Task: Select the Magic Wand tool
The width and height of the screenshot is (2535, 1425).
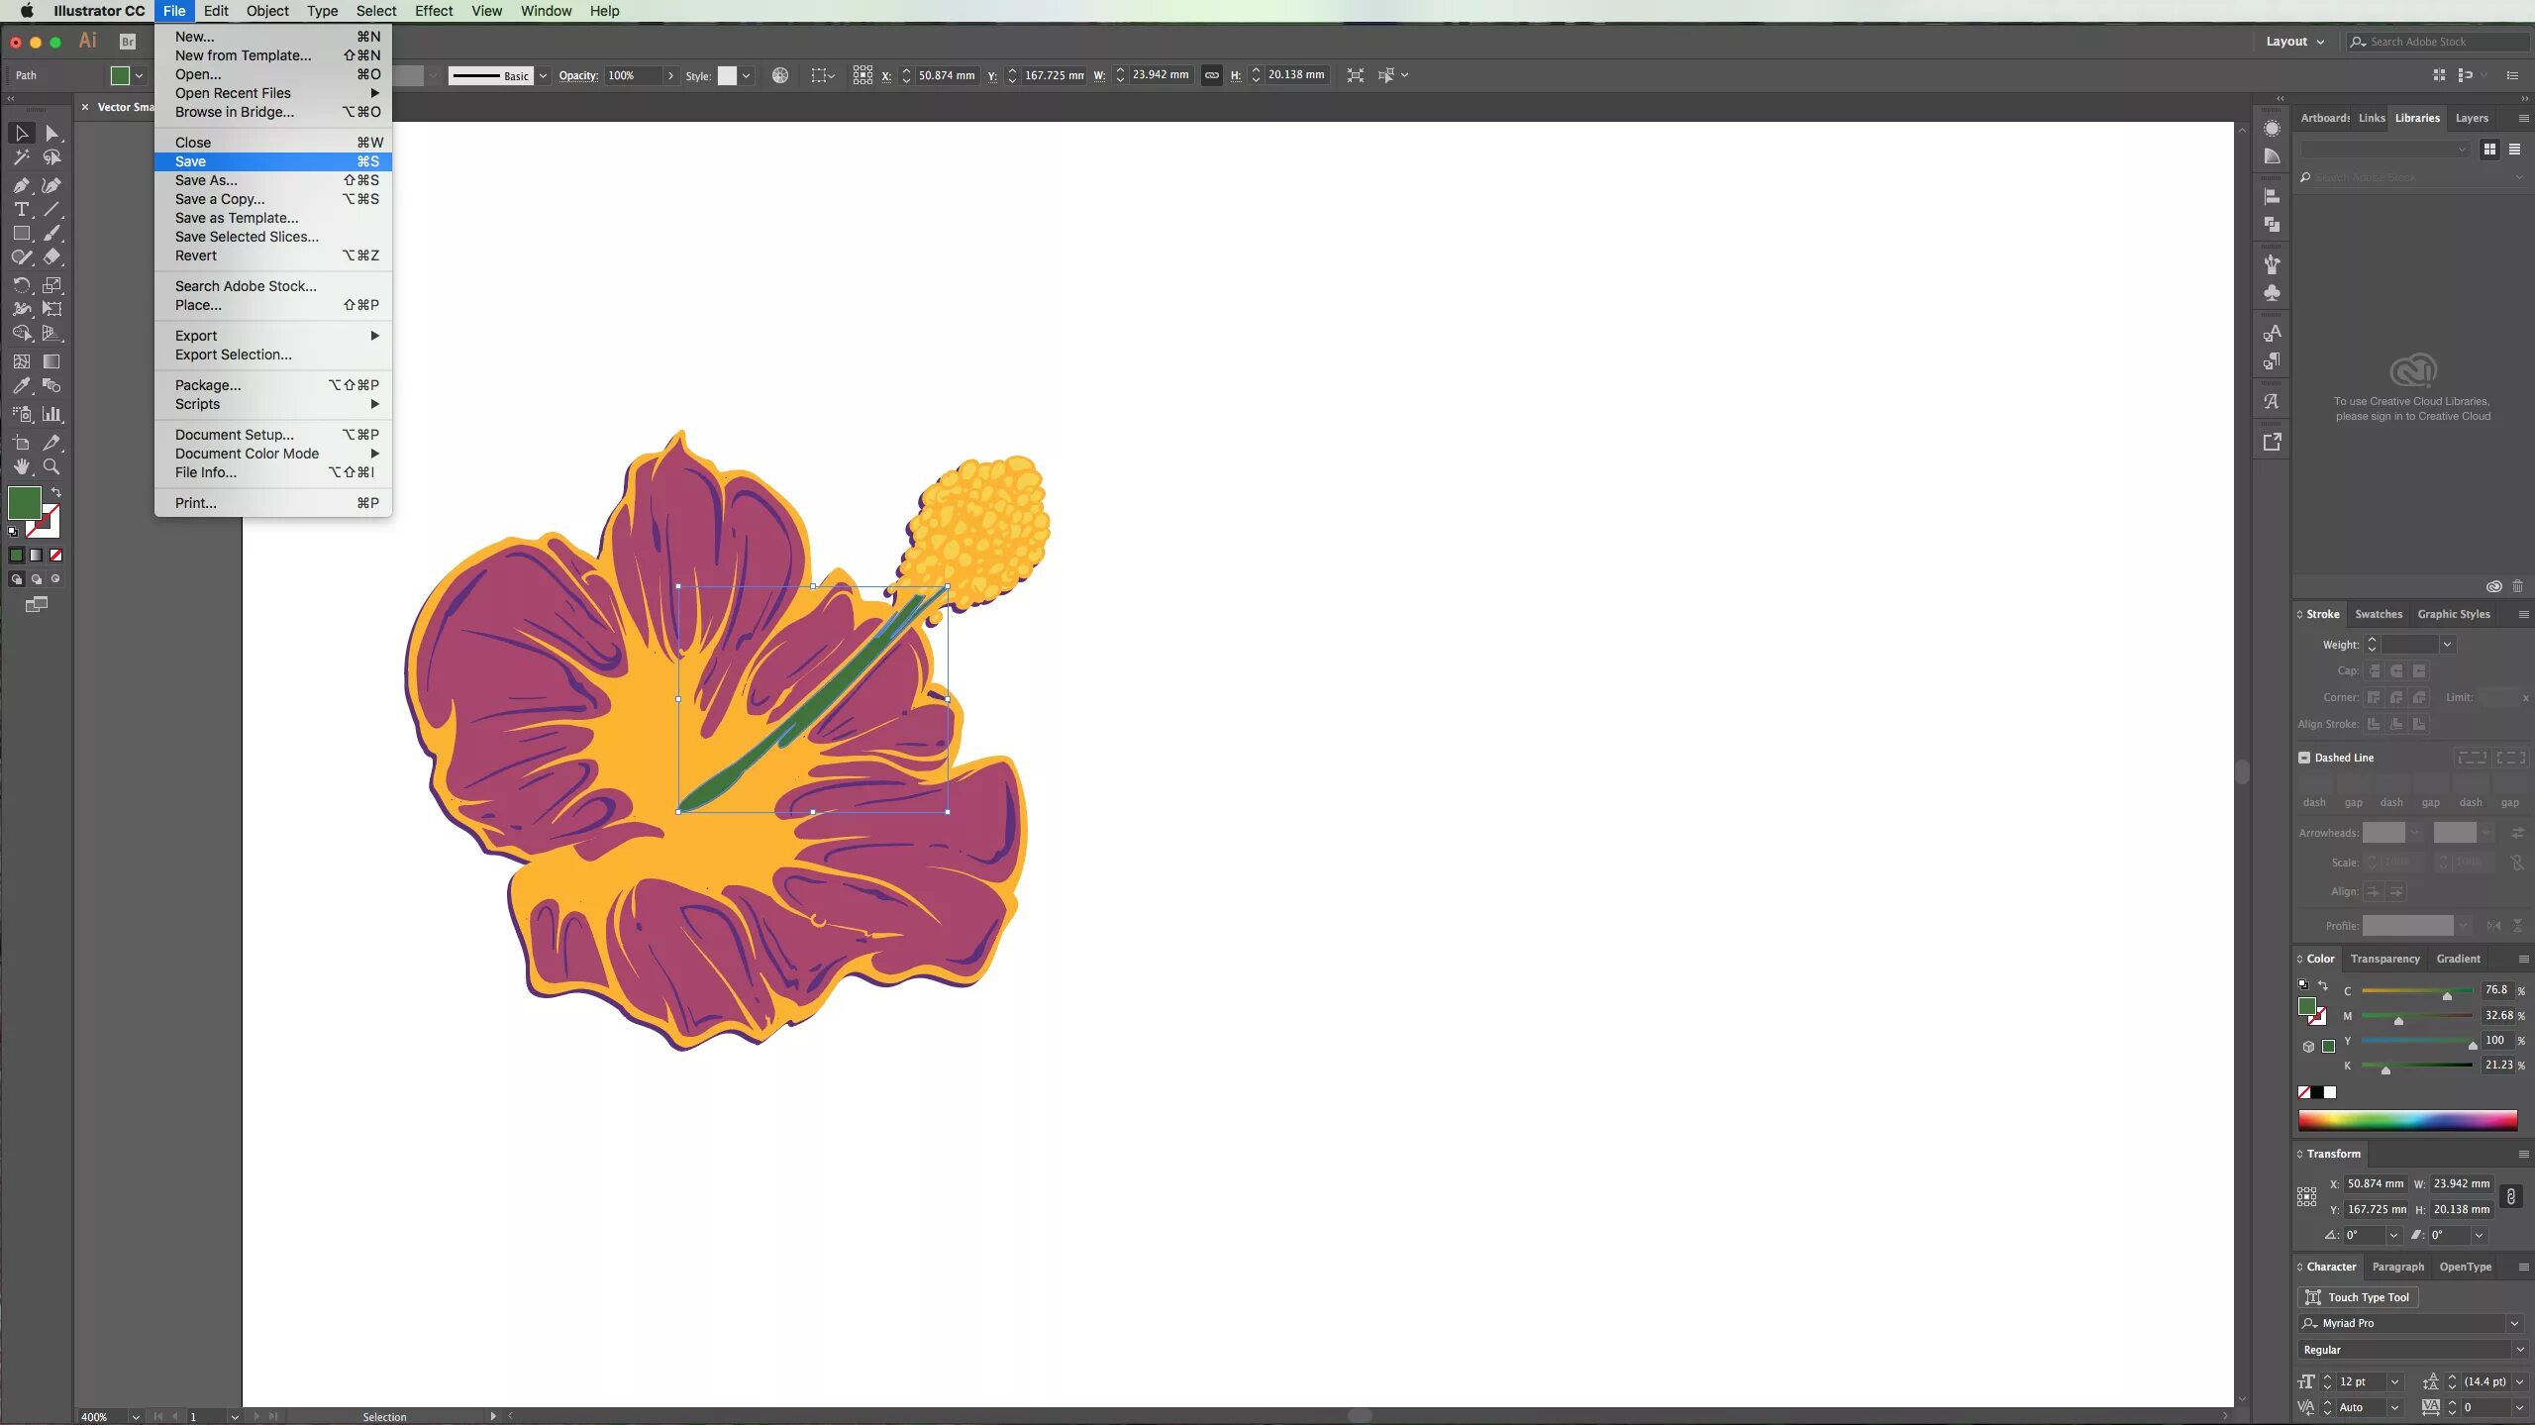Action: pyautogui.click(x=21, y=157)
